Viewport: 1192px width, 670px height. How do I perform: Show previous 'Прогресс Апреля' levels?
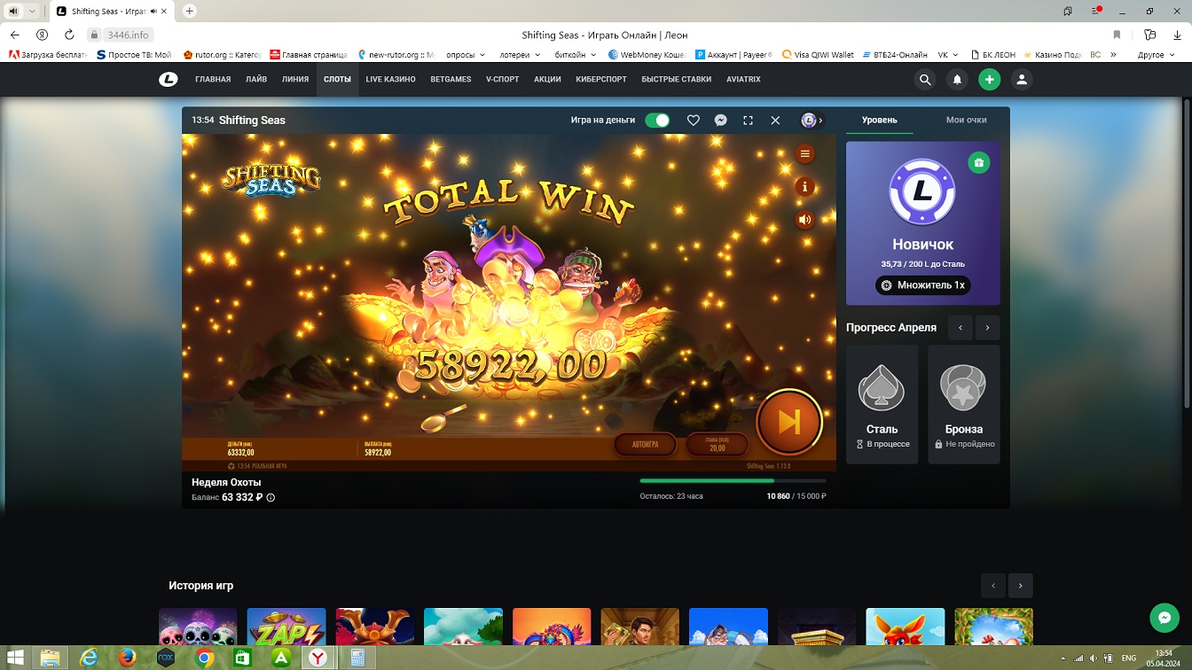(x=961, y=328)
